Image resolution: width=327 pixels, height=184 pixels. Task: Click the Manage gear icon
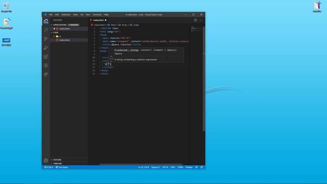click(x=46, y=160)
